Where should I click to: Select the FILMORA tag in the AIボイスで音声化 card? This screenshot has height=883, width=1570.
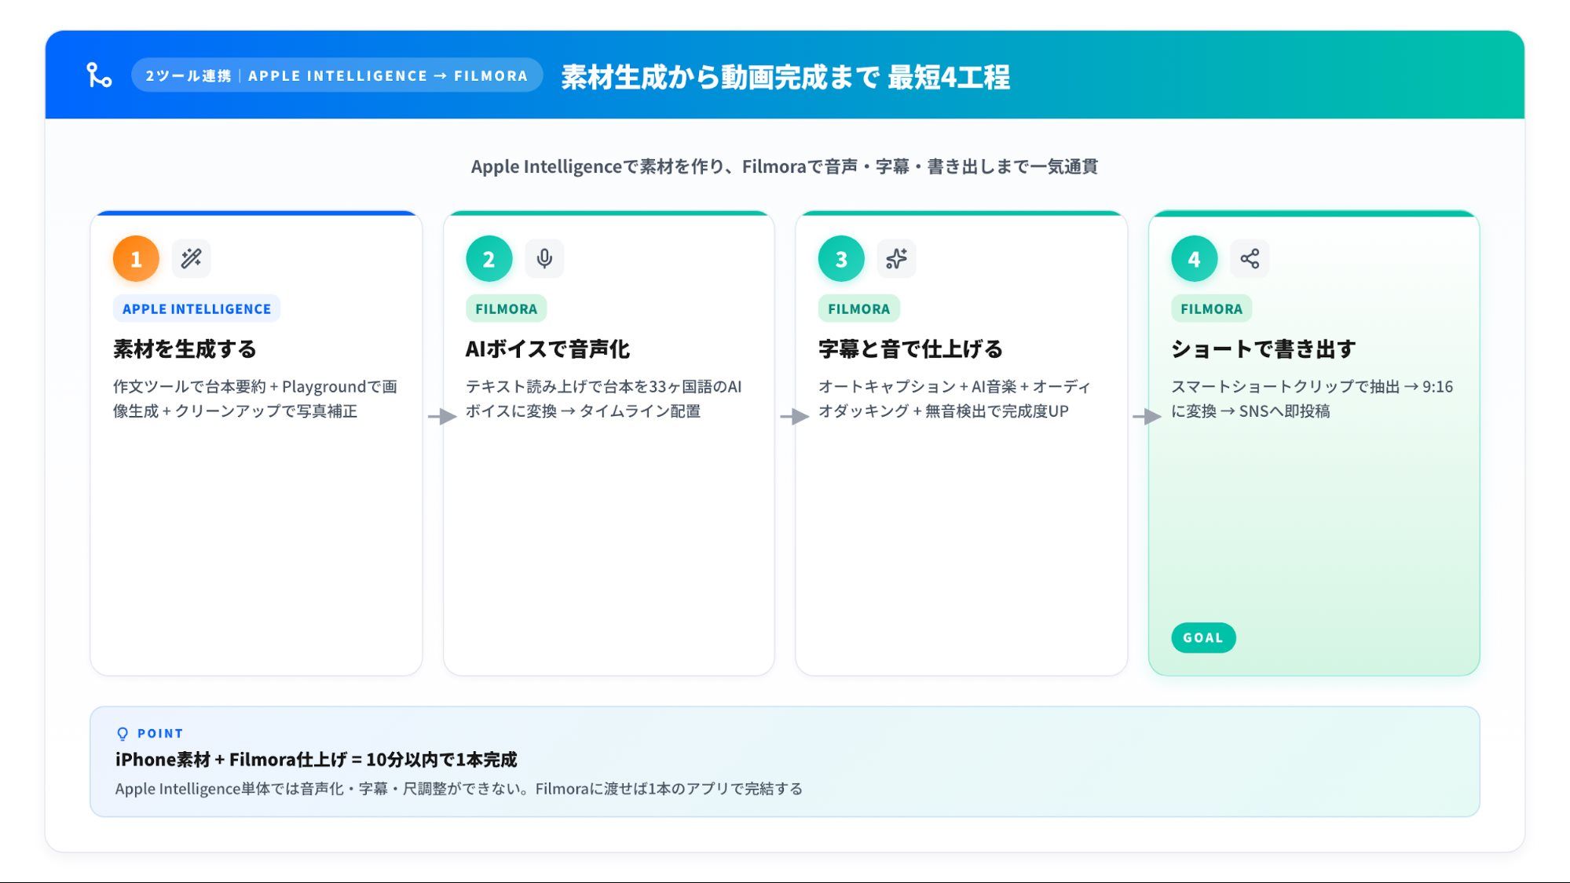click(x=506, y=308)
